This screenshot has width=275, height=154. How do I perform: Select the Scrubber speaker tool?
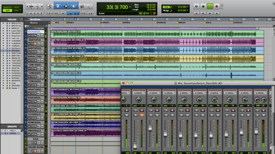pos(82,6)
